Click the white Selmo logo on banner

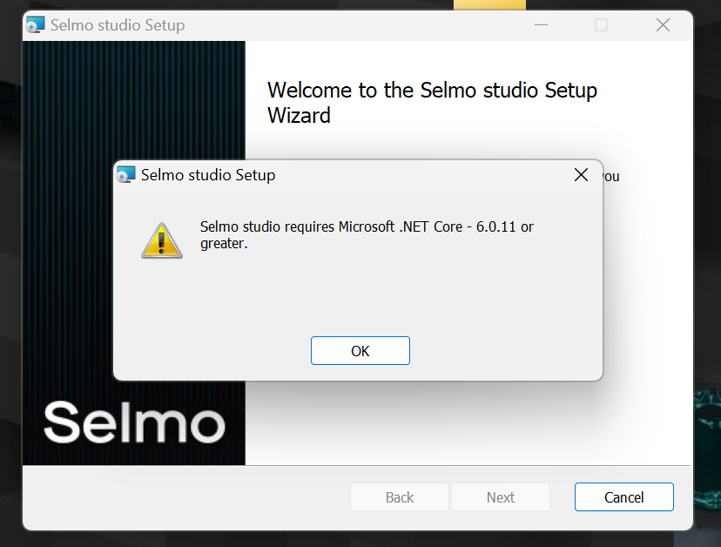[x=134, y=422]
